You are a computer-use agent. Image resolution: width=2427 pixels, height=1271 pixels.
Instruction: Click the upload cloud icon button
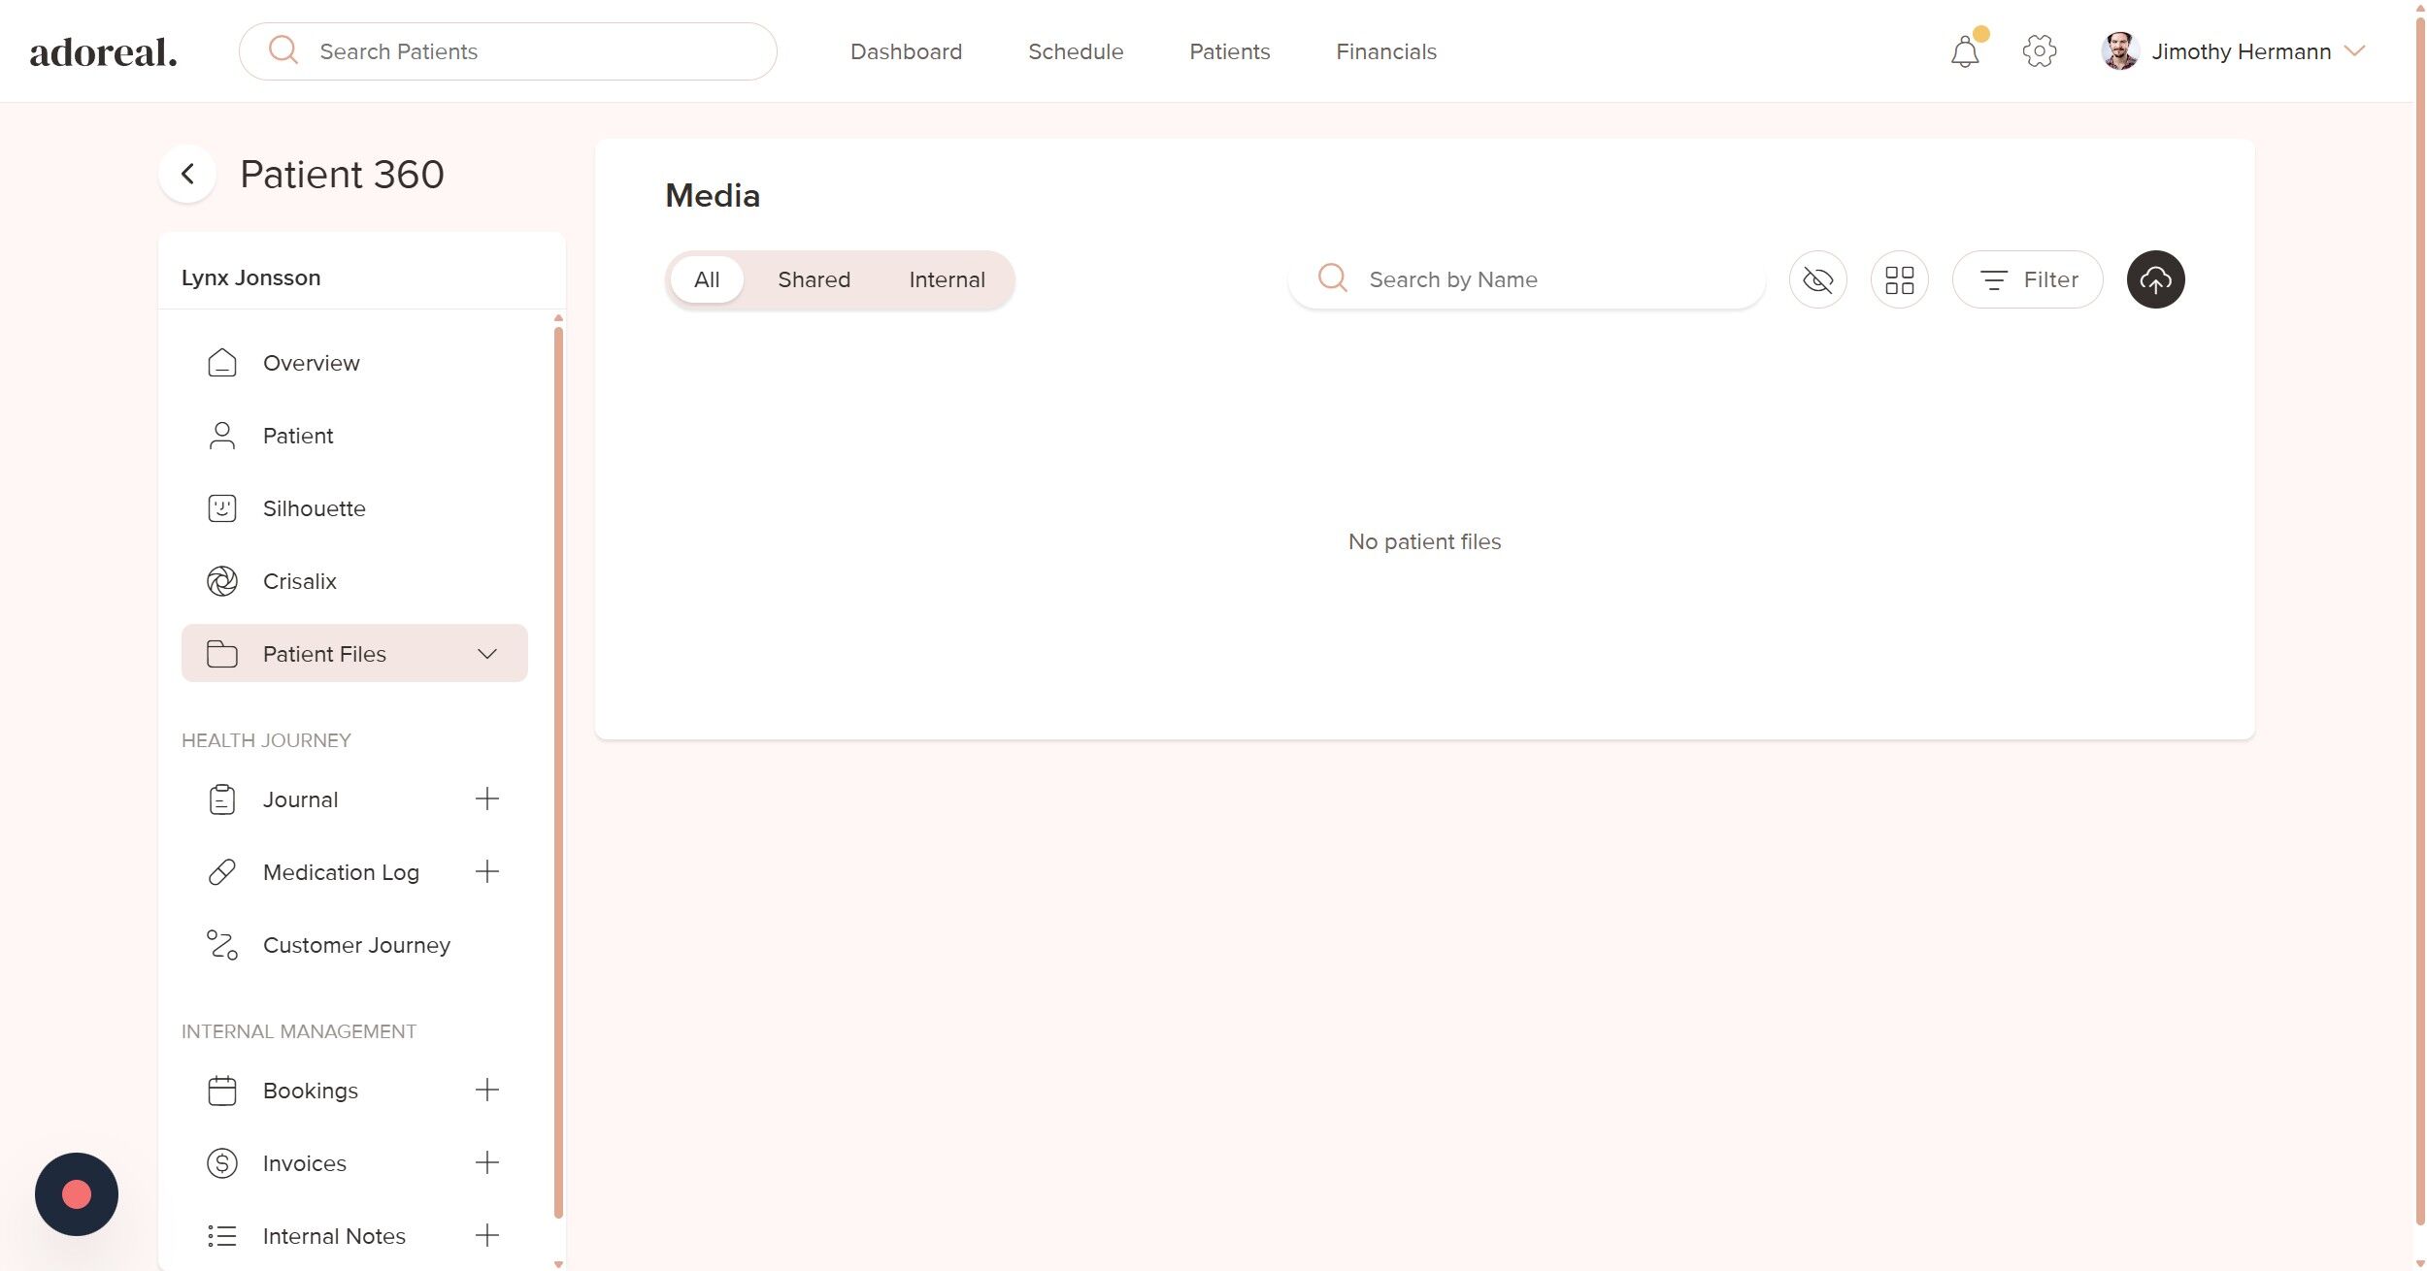pos(2154,279)
